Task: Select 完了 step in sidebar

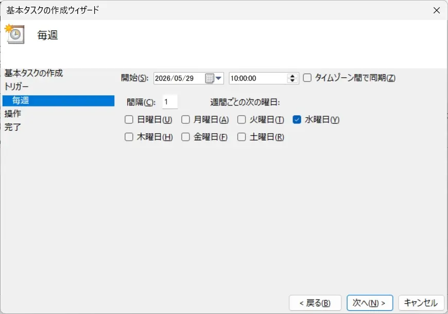Action: (12, 127)
